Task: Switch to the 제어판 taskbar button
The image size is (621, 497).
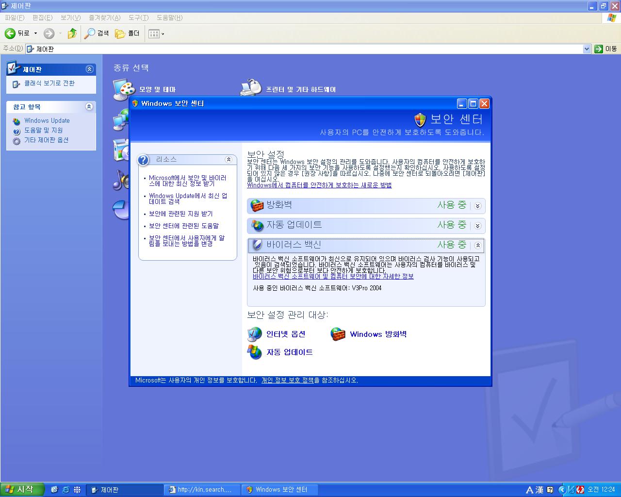Action: [125, 490]
